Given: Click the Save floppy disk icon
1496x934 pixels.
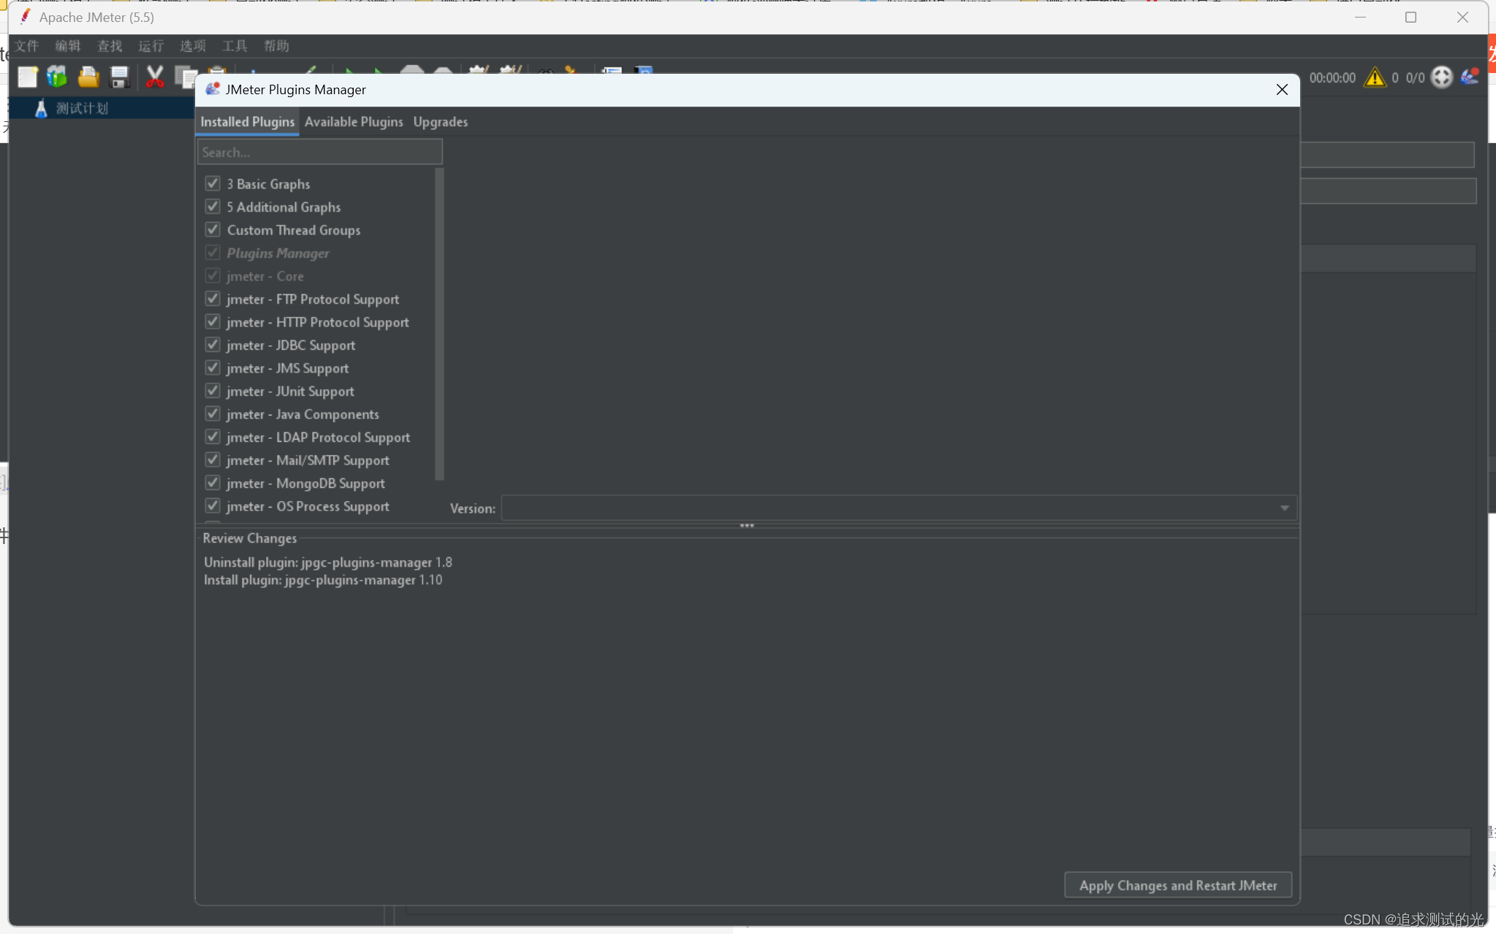Looking at the screenshot, I should 119,77.
